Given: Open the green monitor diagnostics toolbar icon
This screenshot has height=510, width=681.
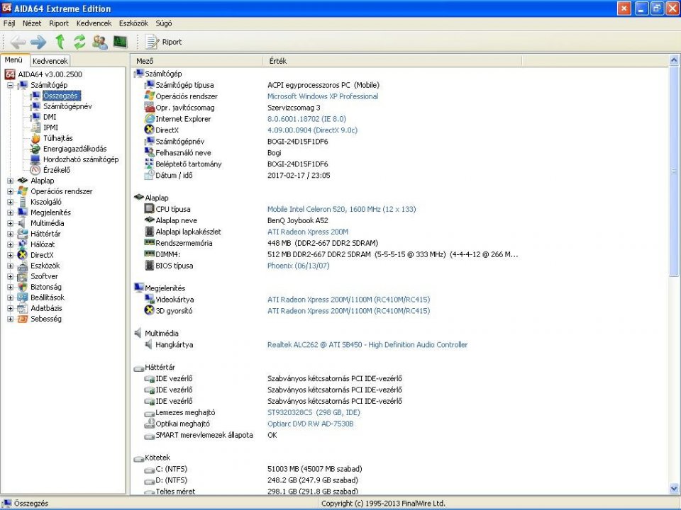Looking at the screenshot, I should tap(121, 42).
